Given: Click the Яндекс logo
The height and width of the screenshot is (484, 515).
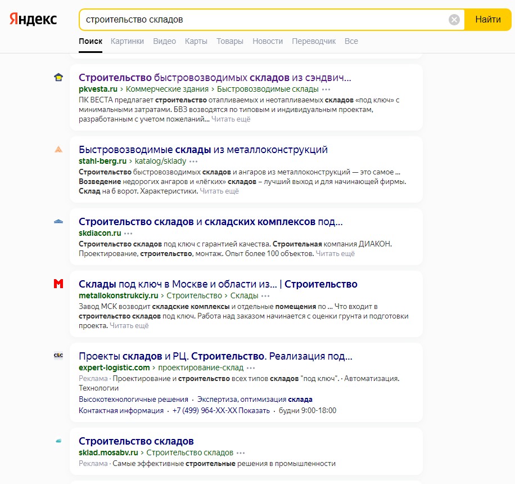Looking at the screenshot, I should click(x=33, y=19).
